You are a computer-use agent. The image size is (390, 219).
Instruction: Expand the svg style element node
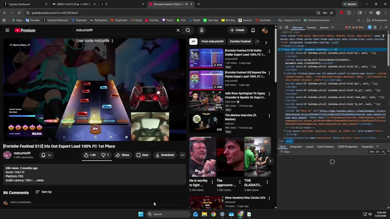coord(285,131)
